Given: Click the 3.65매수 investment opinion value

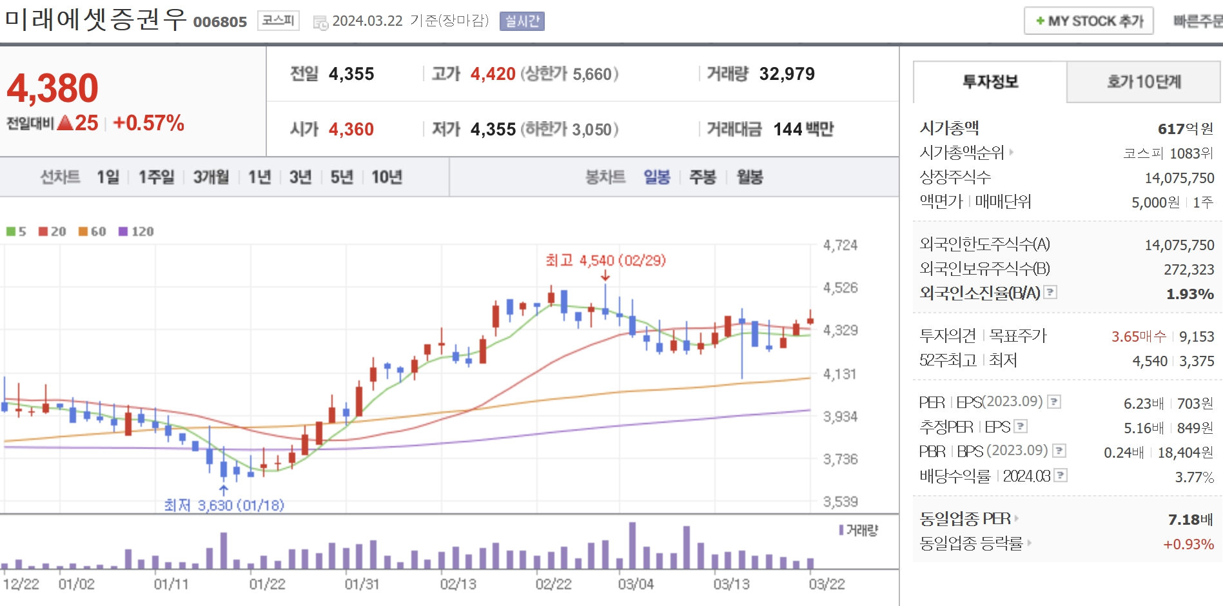Looking at the screenshot, I should [1139, 337].
